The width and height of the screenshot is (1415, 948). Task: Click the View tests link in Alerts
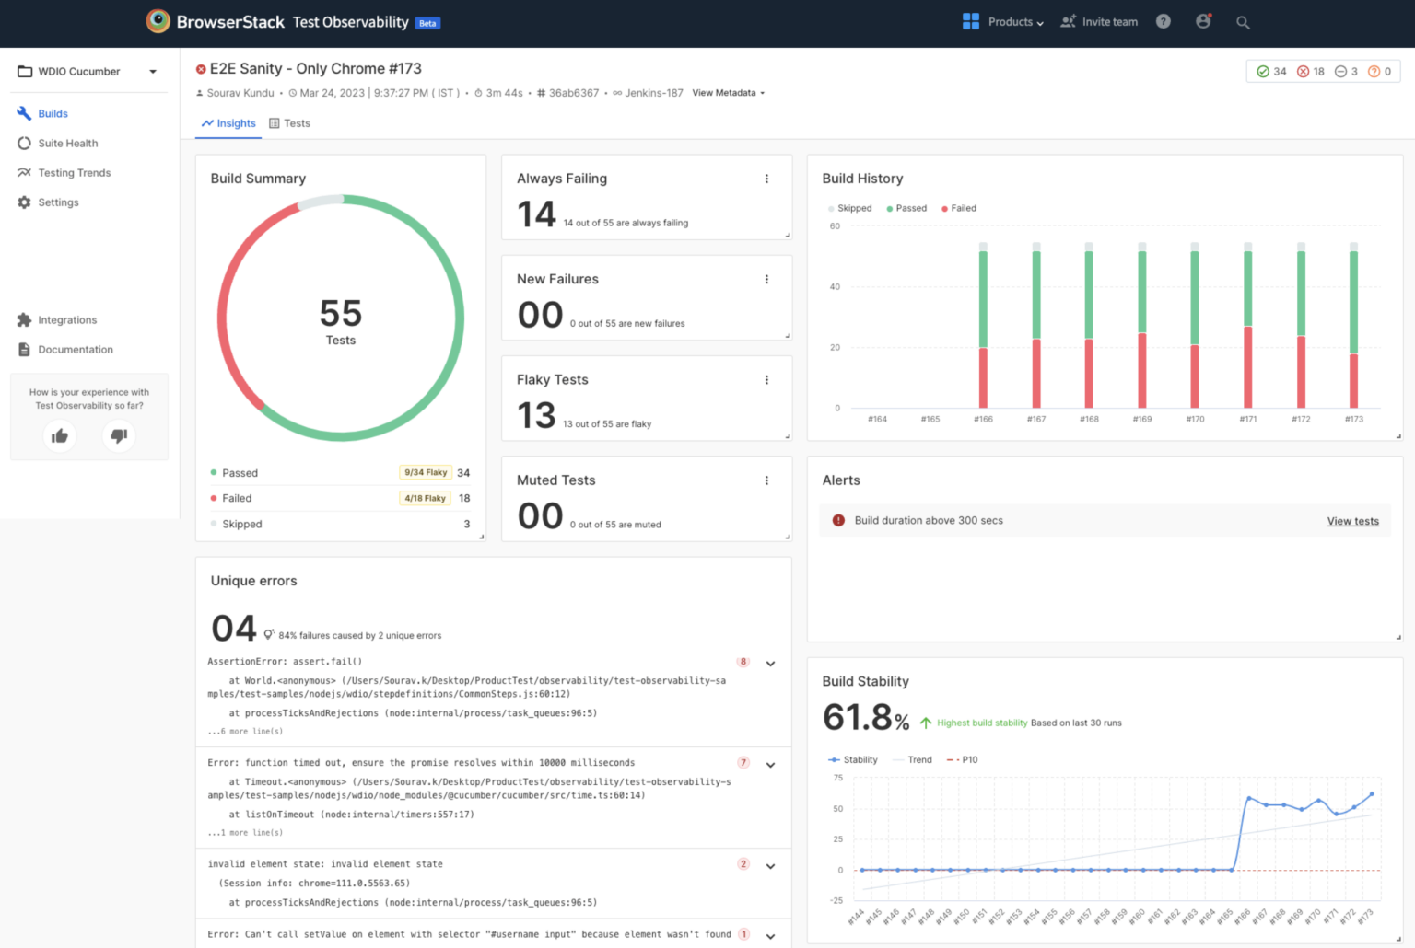point(1352,520)
